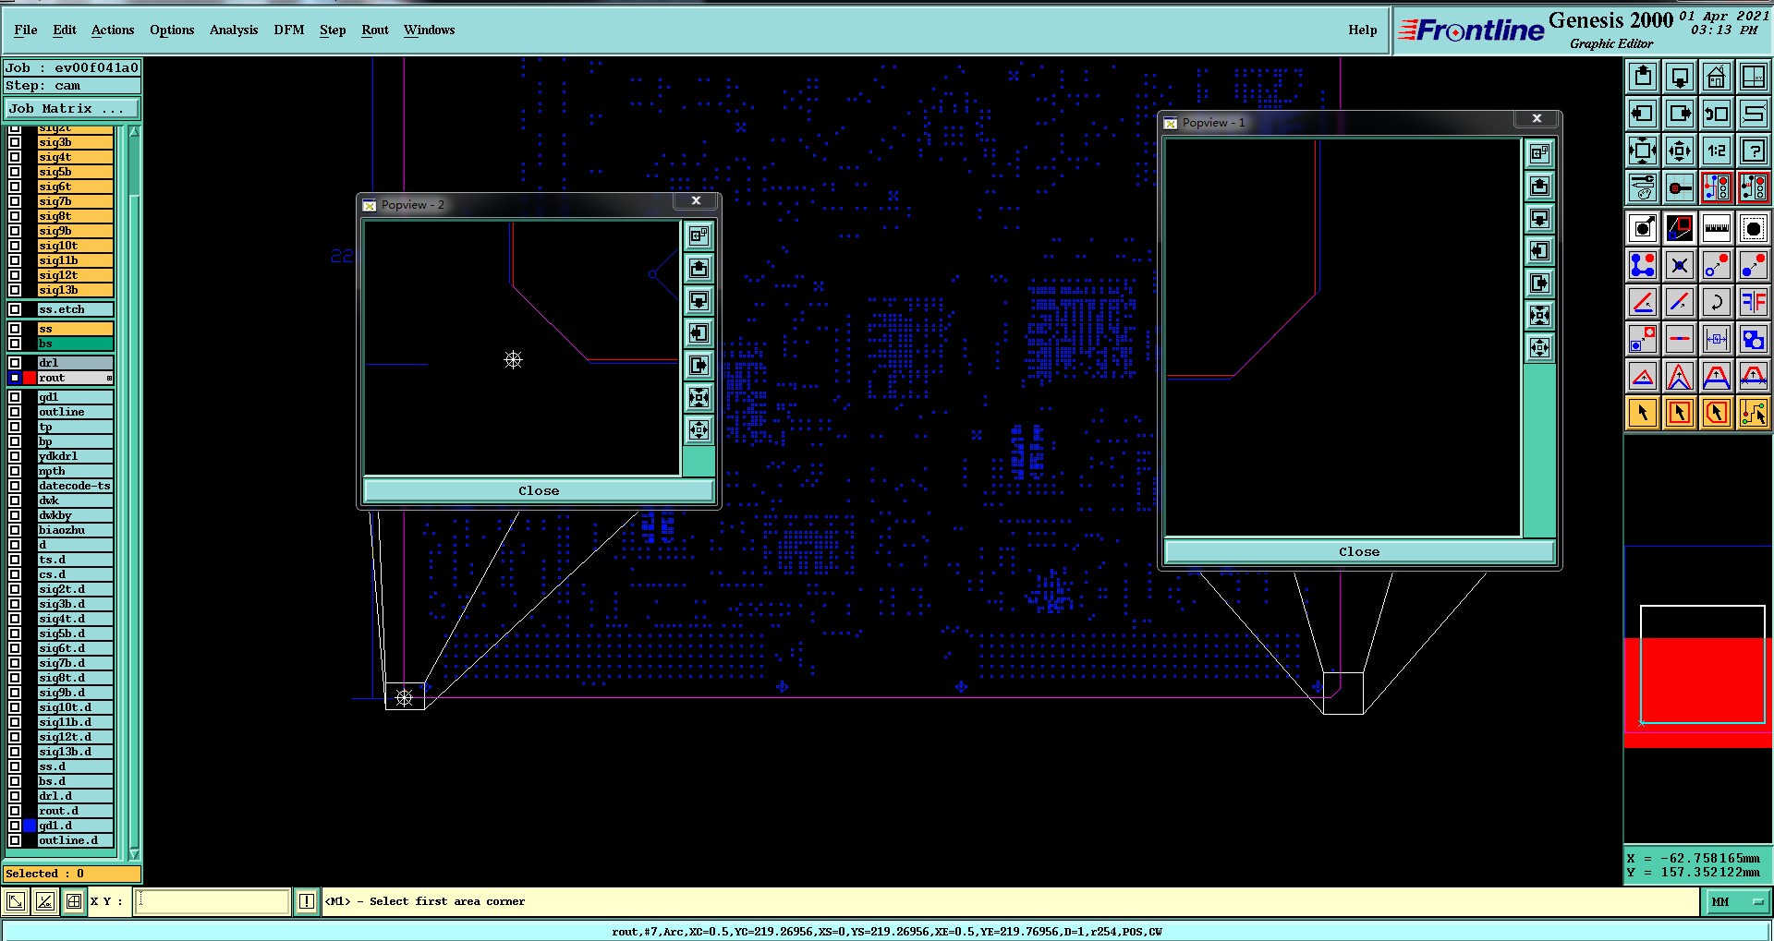Click the mirror F symbol icon

pyautogui.click(x=1754, y=301)
